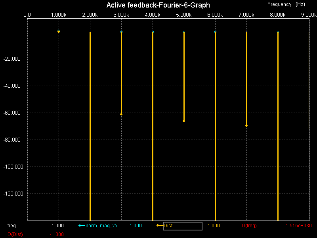The height and width of the screenshot is (238, 317).
Task: Click the white freq value -1.000
Action: [57, 226]
